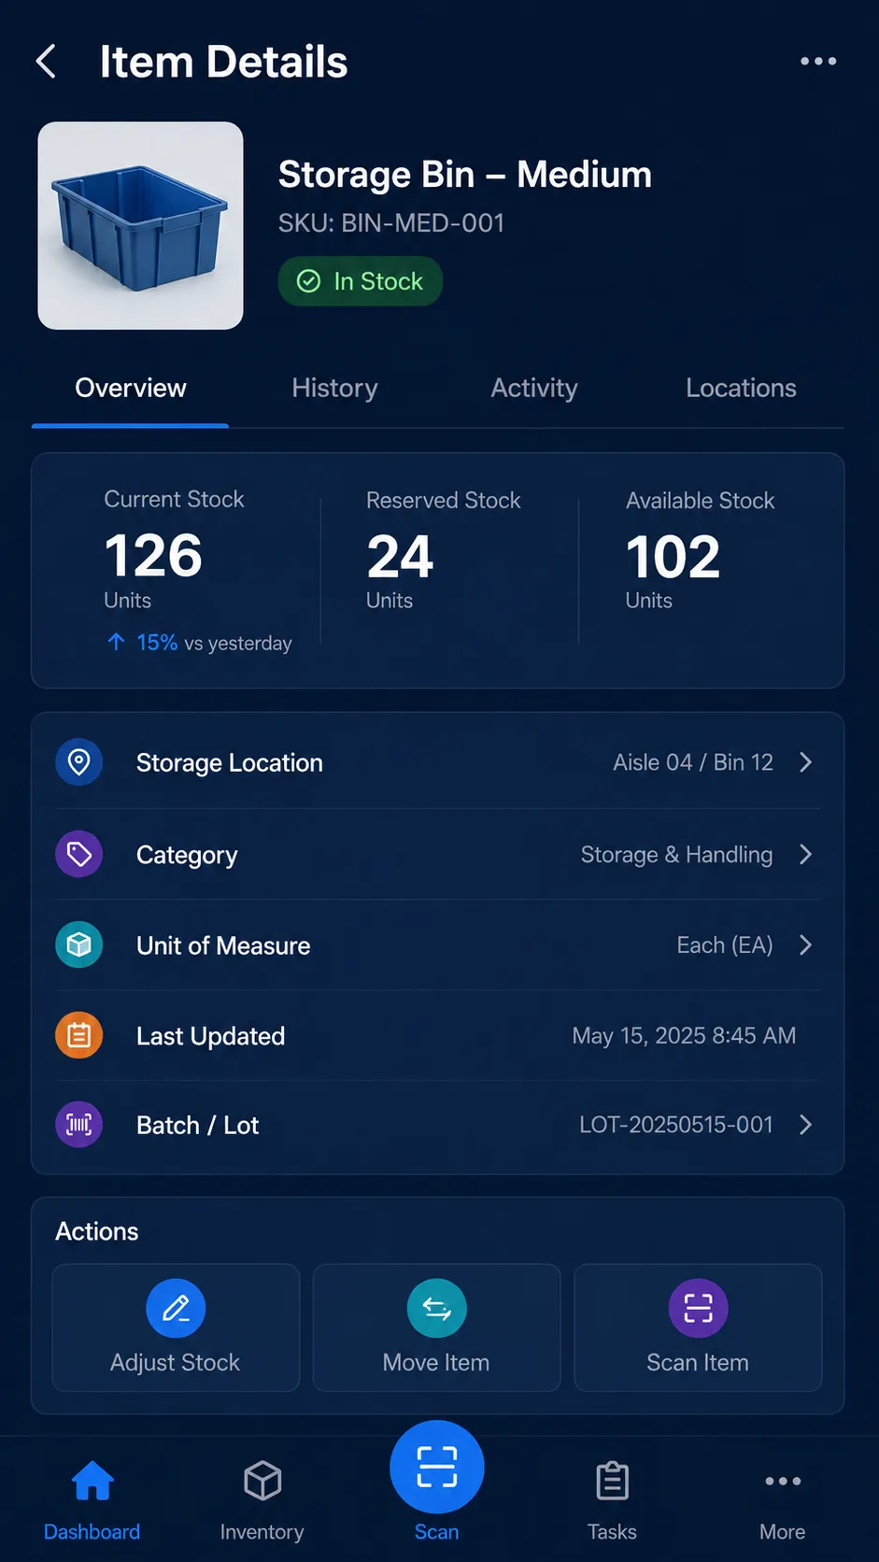Screen dimensions: 879x1562
Task: Open the three-dot options menu in header
Action: 818,62
